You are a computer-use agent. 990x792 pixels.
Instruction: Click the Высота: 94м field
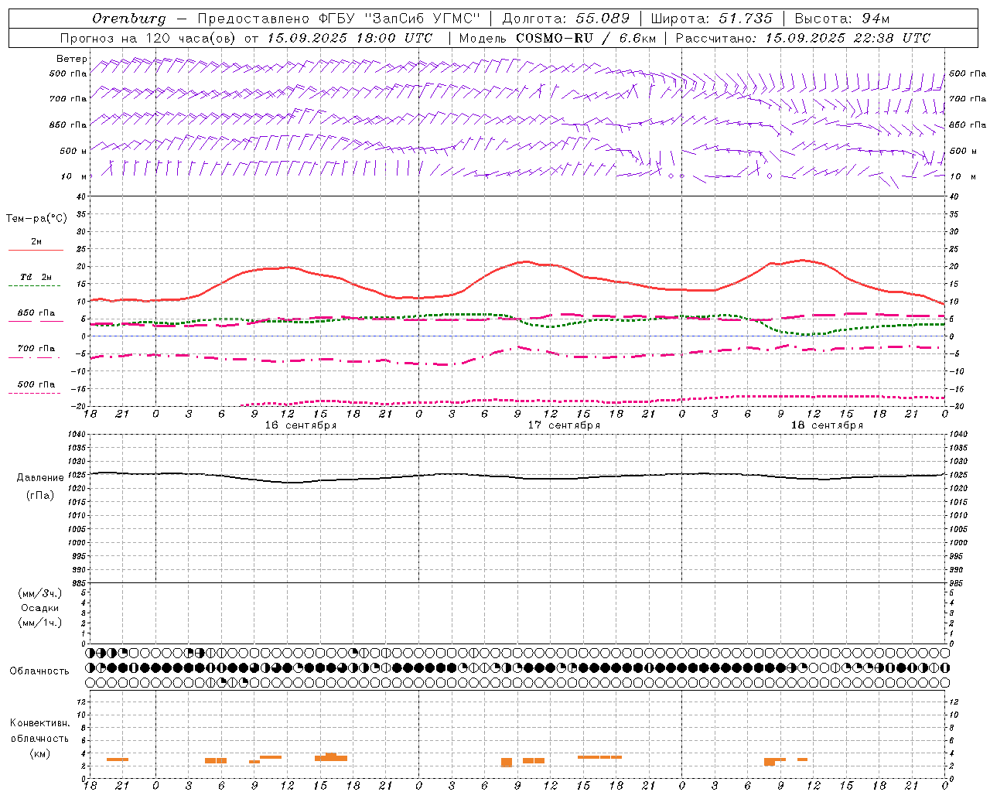click(x=841, y=19)
